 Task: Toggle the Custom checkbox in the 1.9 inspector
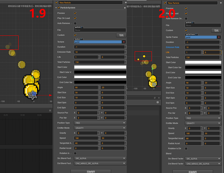75,35
